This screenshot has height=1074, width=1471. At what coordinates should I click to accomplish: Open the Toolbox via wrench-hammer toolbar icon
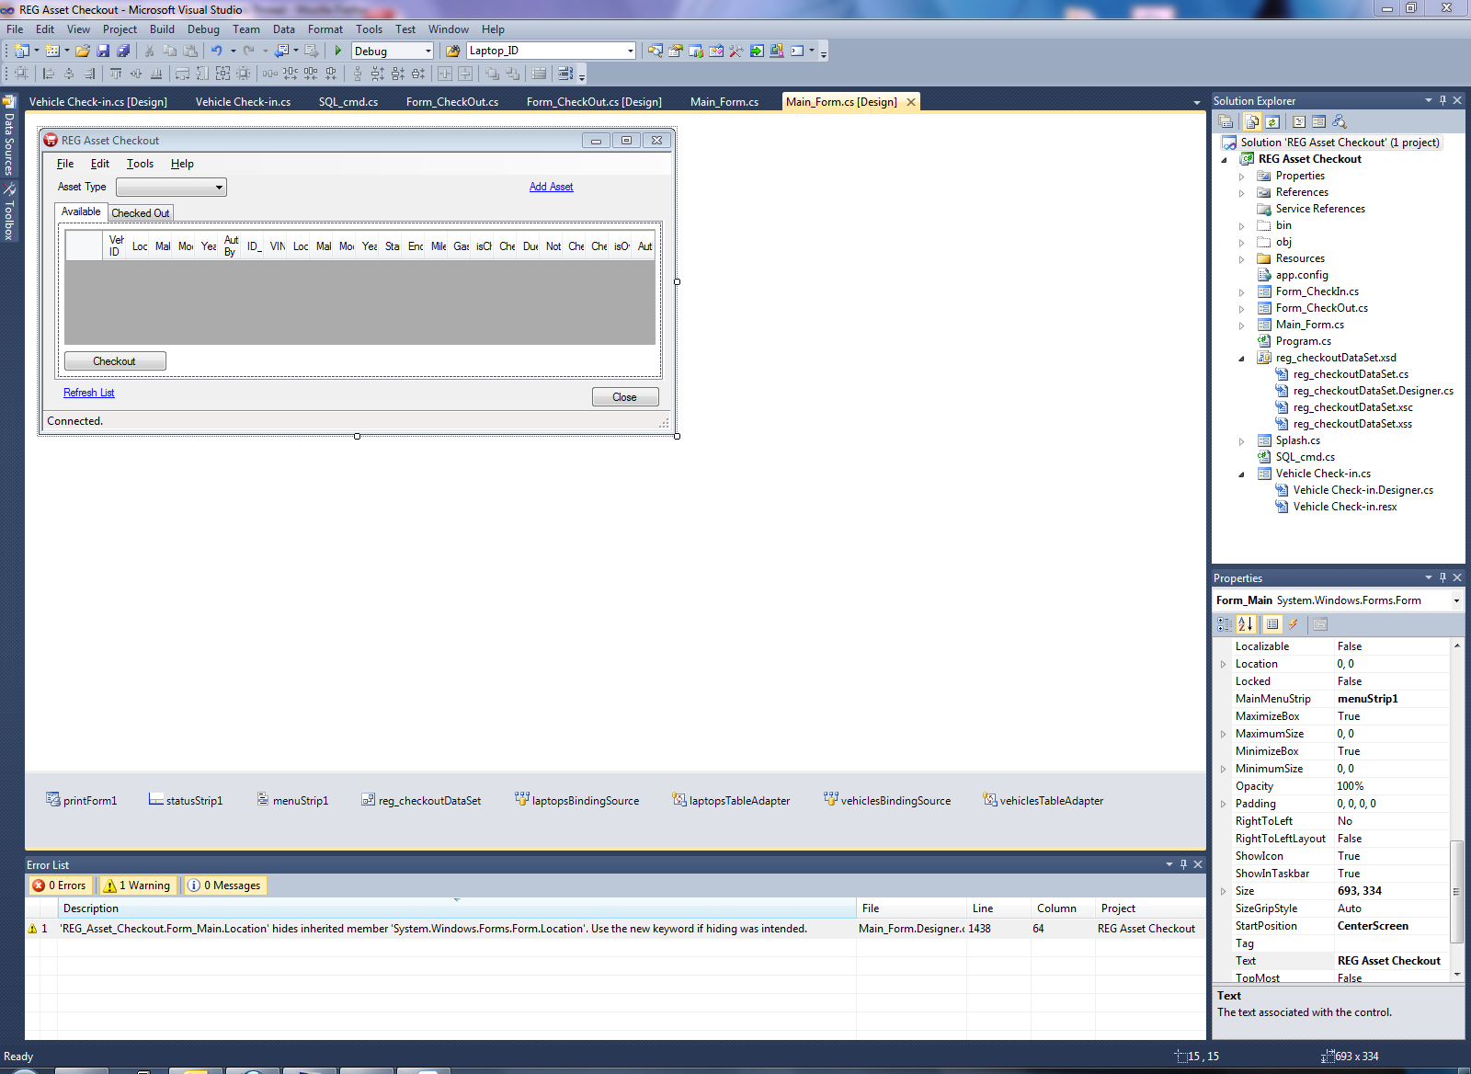(736, 51)
